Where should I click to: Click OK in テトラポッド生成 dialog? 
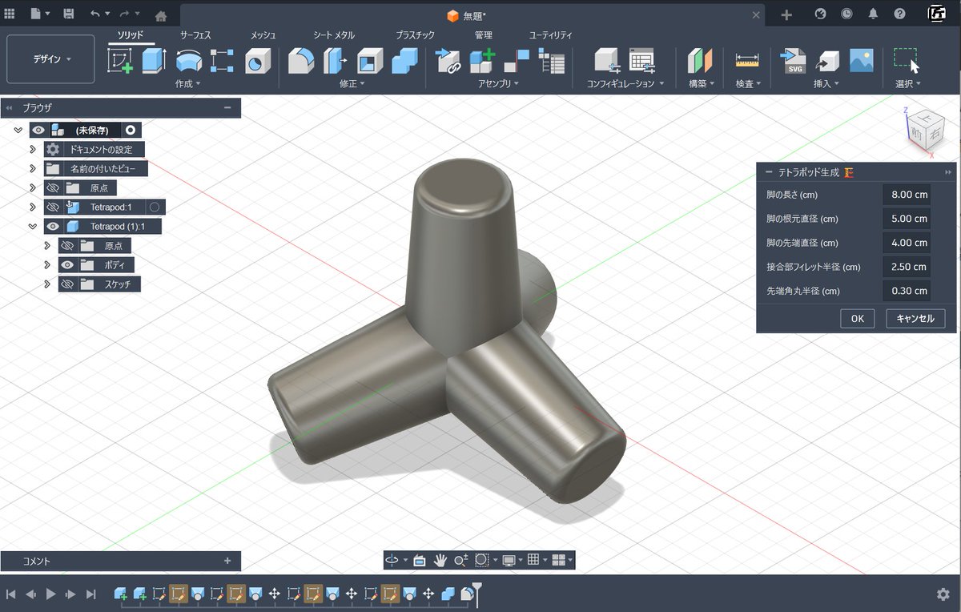(857, 318)
